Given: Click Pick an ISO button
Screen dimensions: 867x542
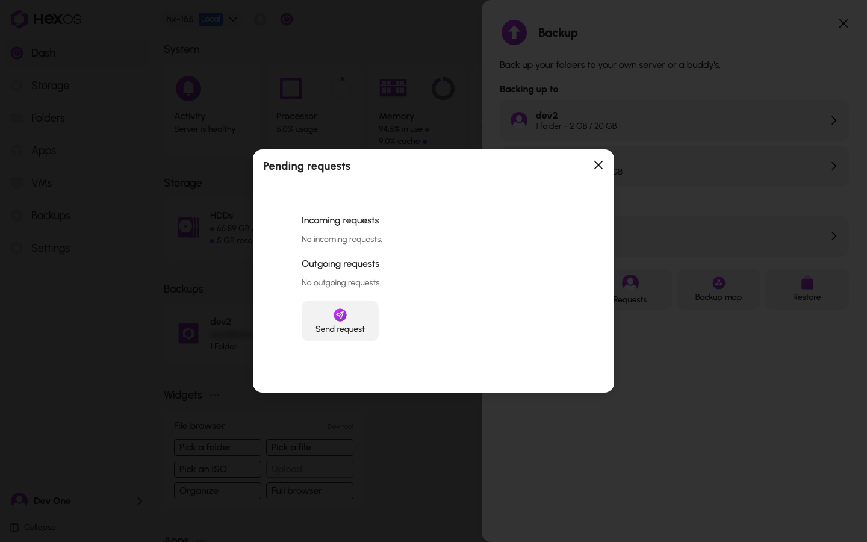Looking at the screenshot, I should point(217,469).
